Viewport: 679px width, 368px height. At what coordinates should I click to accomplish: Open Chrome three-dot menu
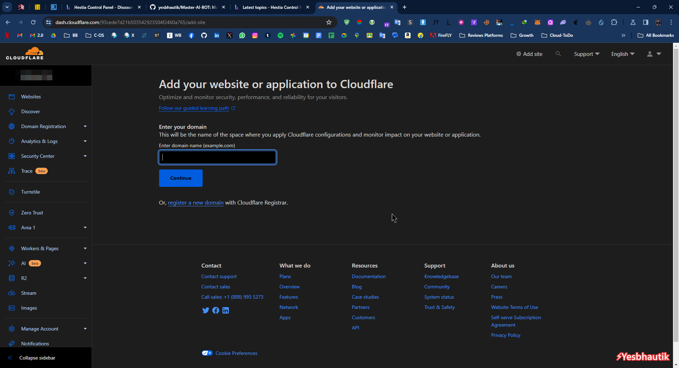point(671,22)
